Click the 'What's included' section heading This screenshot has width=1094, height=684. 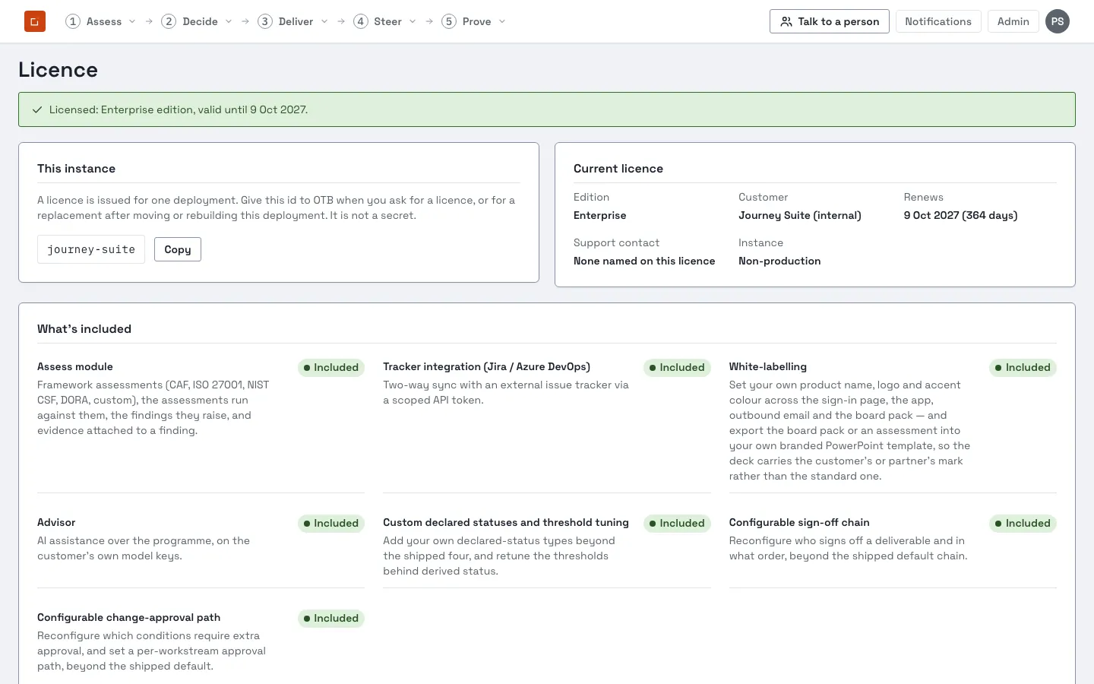[84, 329]
